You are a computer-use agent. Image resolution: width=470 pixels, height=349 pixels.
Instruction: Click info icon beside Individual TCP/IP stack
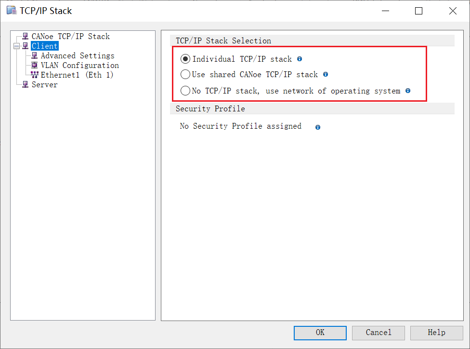pos(300,59)
